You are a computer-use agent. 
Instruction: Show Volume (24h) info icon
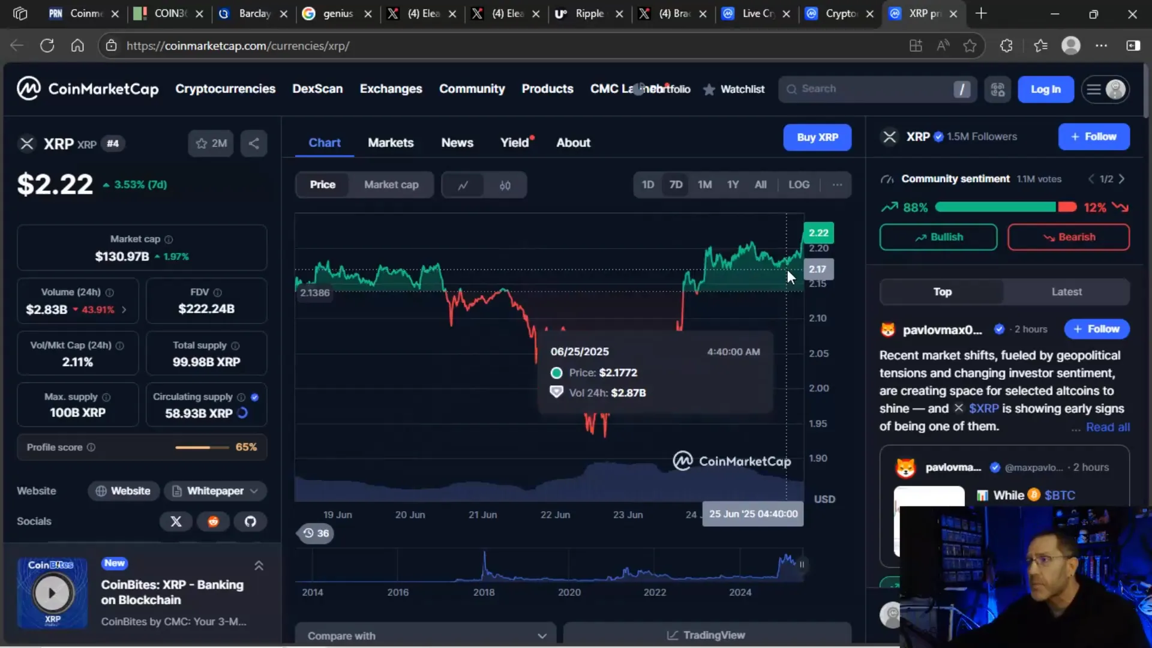click(x=110, y=293)
